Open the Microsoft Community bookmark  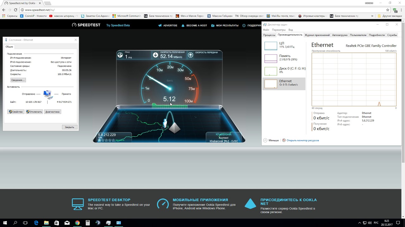coord(127,16)
